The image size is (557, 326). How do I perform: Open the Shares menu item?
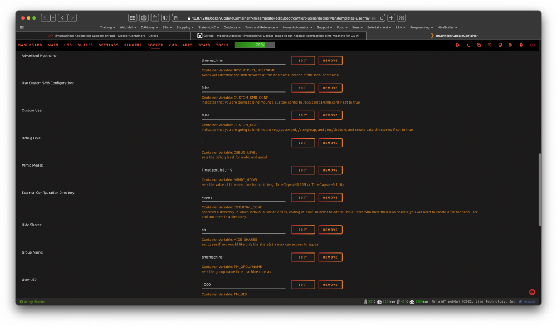pos(85,45)
